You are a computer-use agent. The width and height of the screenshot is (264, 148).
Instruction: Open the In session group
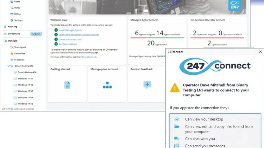point(19,60)
